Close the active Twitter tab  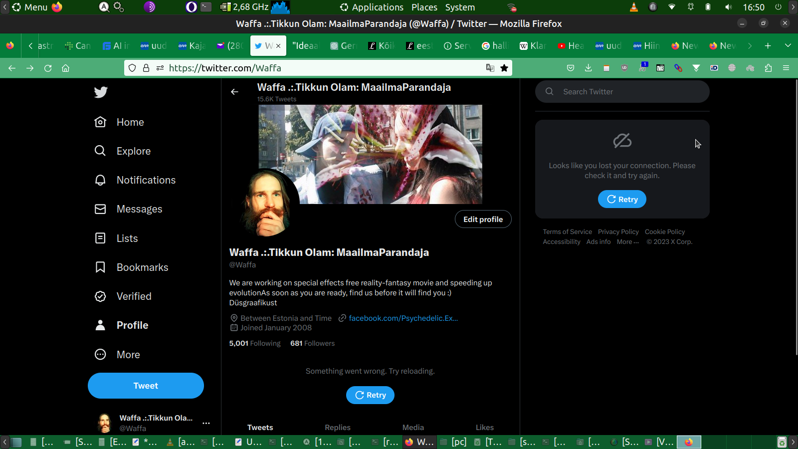278,46
